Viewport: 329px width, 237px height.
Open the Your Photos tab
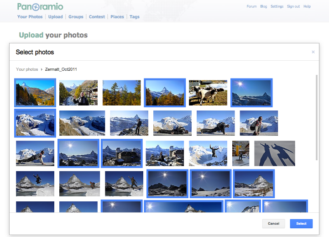point(30,17)
